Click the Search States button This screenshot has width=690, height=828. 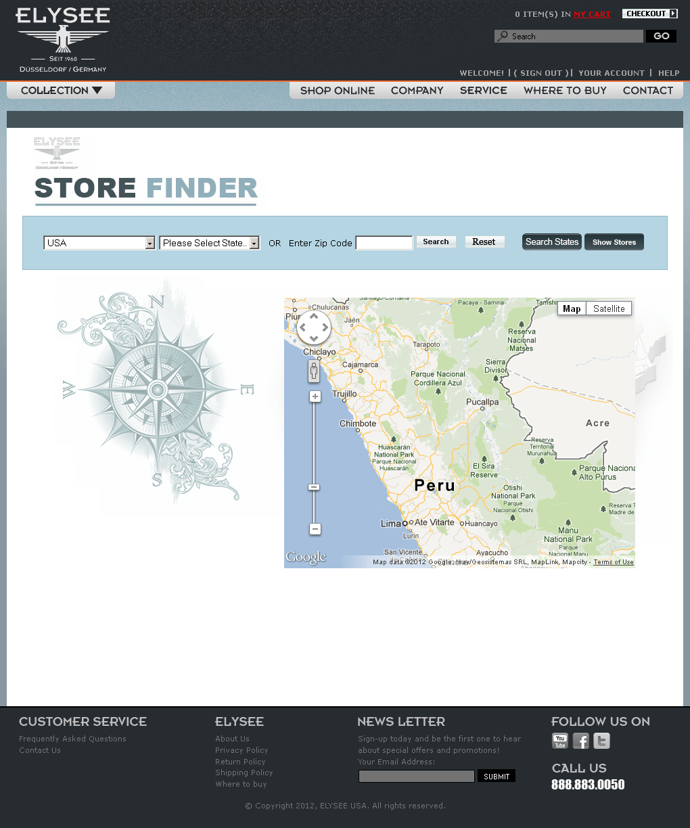552,241
